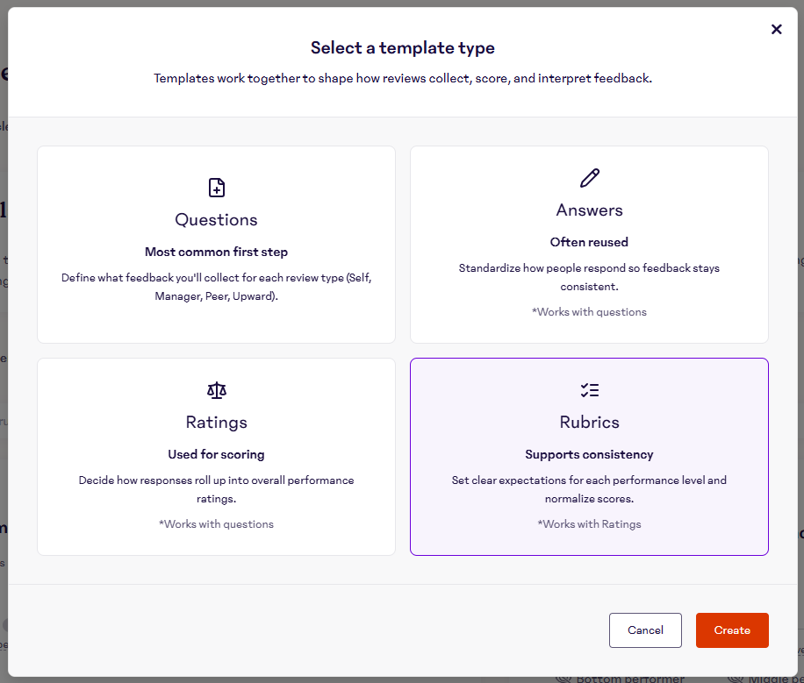
Task: Select the Answers template title
Action: (x=590, y=210)
